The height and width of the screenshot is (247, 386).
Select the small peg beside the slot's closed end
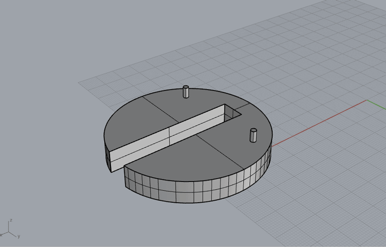pos(253,135)
